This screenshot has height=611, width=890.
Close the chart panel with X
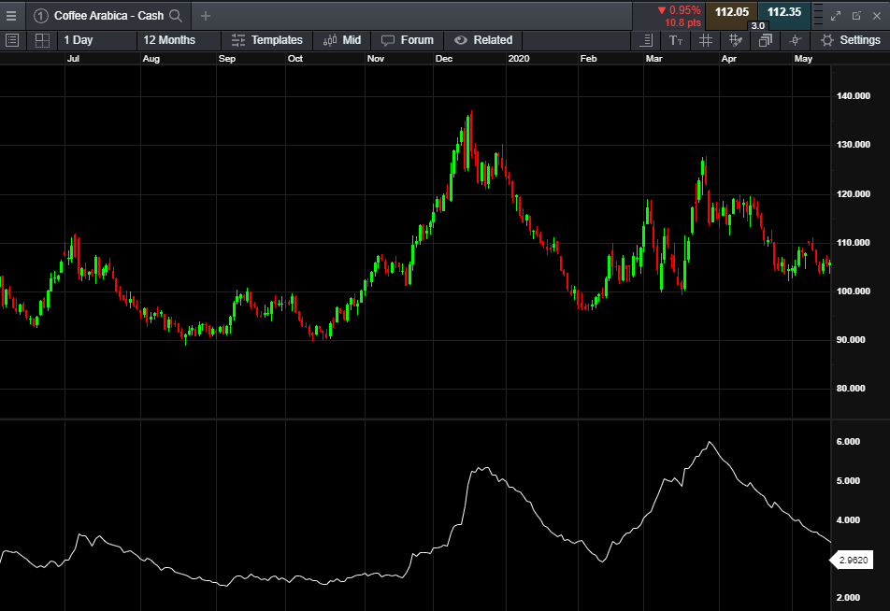coord(877,16)
